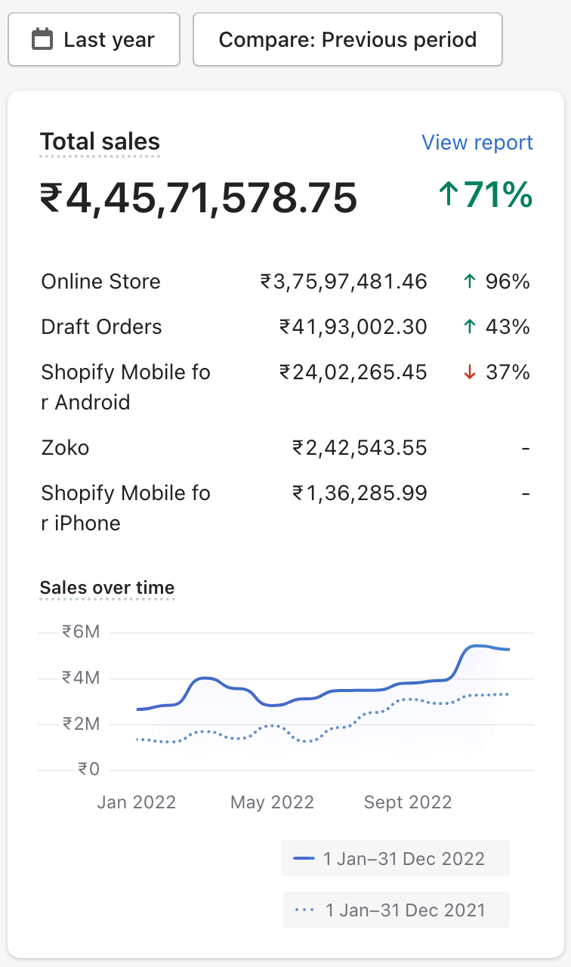Open Compare: Previous period selector
571x967 pixels.
coord(347,39)
